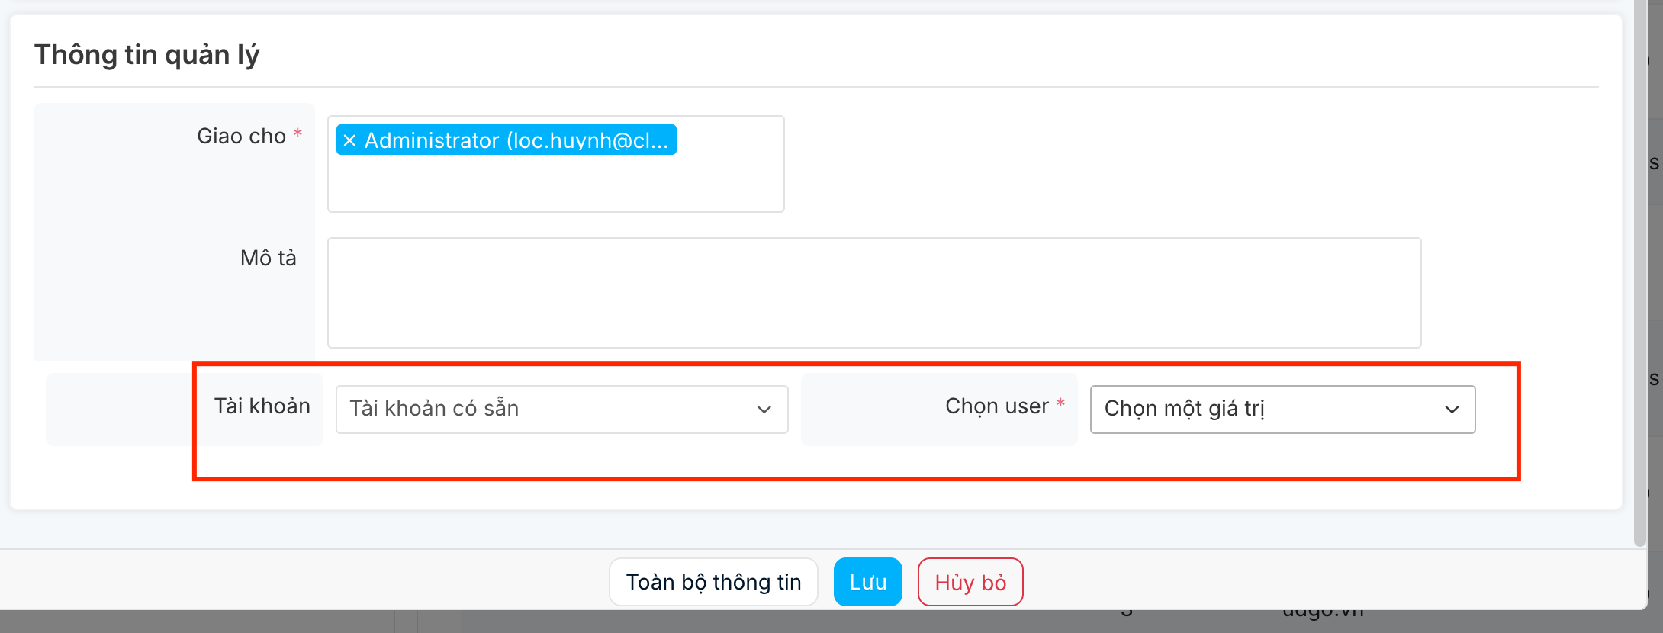The height and width of the screenshot is (633, 1663).
Task: Cancel using the Hủy bỏ button
Action: coord(970,582)
